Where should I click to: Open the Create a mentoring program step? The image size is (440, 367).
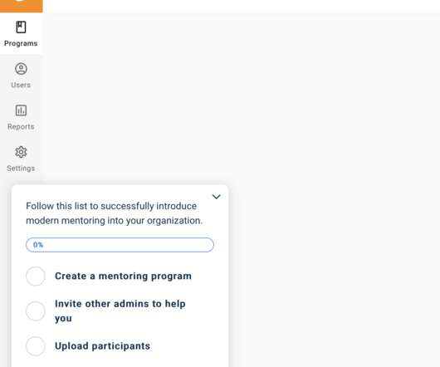point(123,276)
